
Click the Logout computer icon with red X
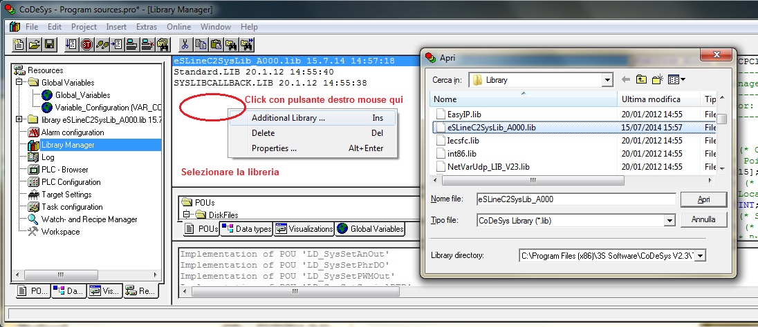click(147, 45)
